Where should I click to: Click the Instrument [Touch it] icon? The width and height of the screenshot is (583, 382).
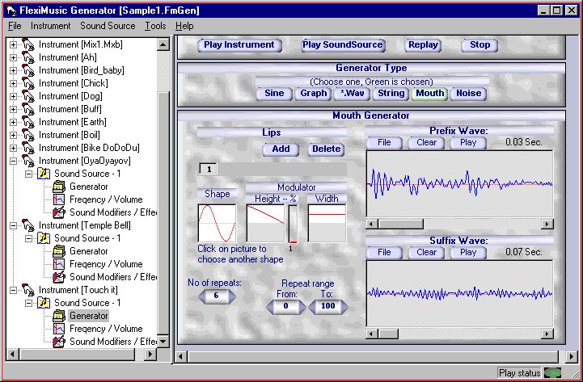click(x=28, y=290)
